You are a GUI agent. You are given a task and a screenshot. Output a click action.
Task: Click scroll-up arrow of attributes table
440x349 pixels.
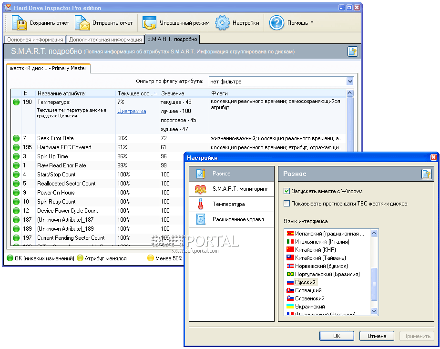click(x=349, y=93)
